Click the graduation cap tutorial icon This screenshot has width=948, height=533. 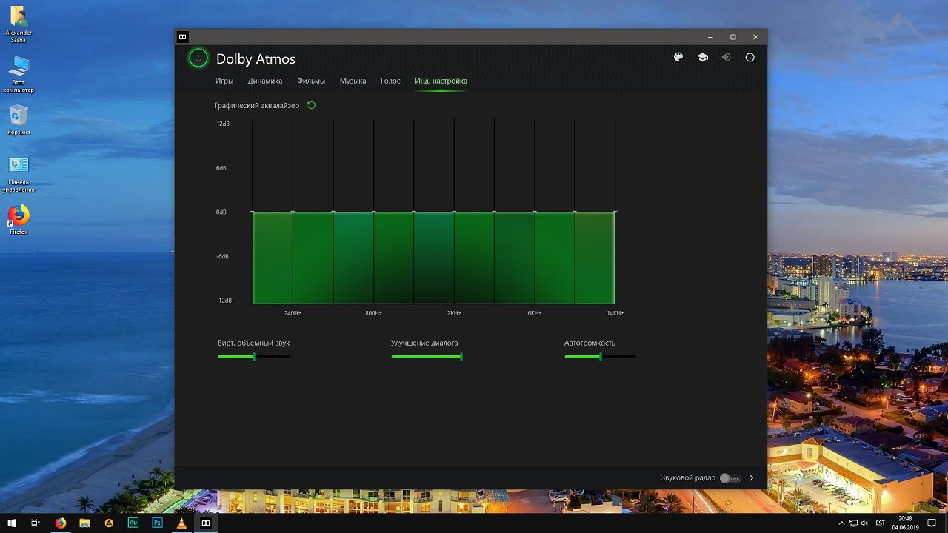coord(702,58)
